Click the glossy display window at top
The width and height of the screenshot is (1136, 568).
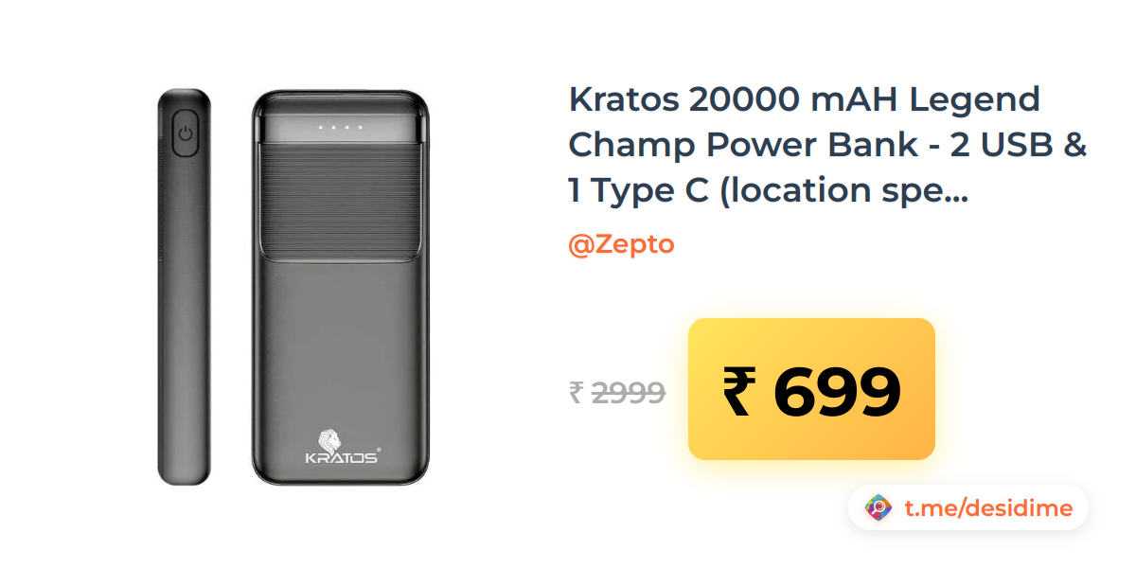click(x=342, y=120)
